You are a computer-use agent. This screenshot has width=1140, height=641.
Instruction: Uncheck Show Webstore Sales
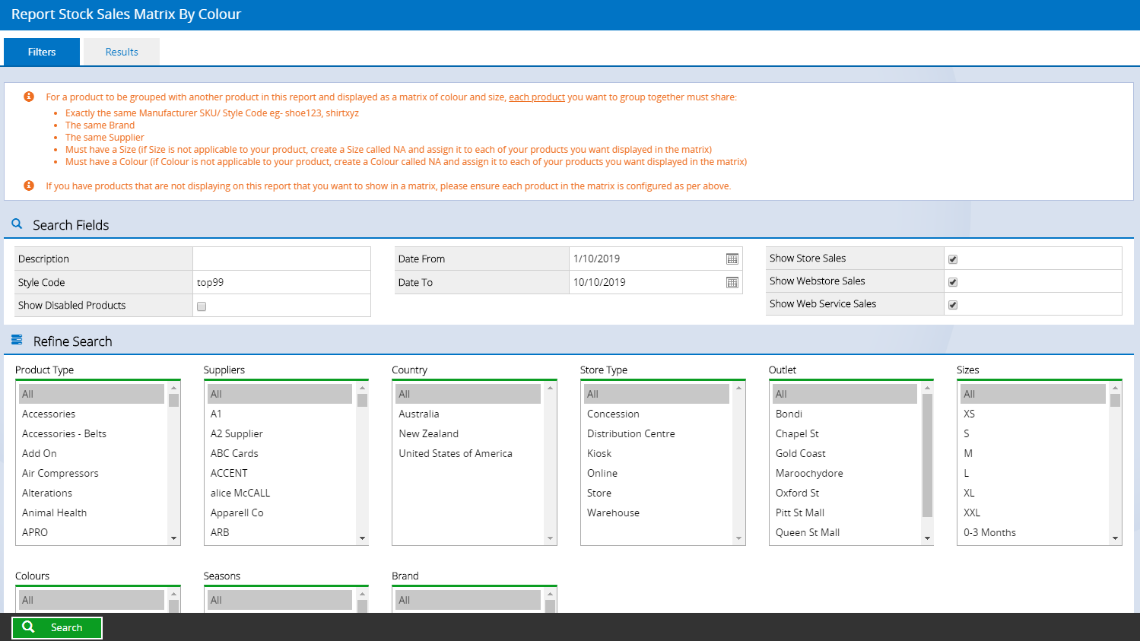click(x=953, y=282)
